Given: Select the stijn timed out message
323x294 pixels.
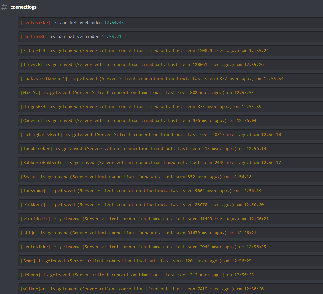Looking at the screenshot, I should click(138, 233).
